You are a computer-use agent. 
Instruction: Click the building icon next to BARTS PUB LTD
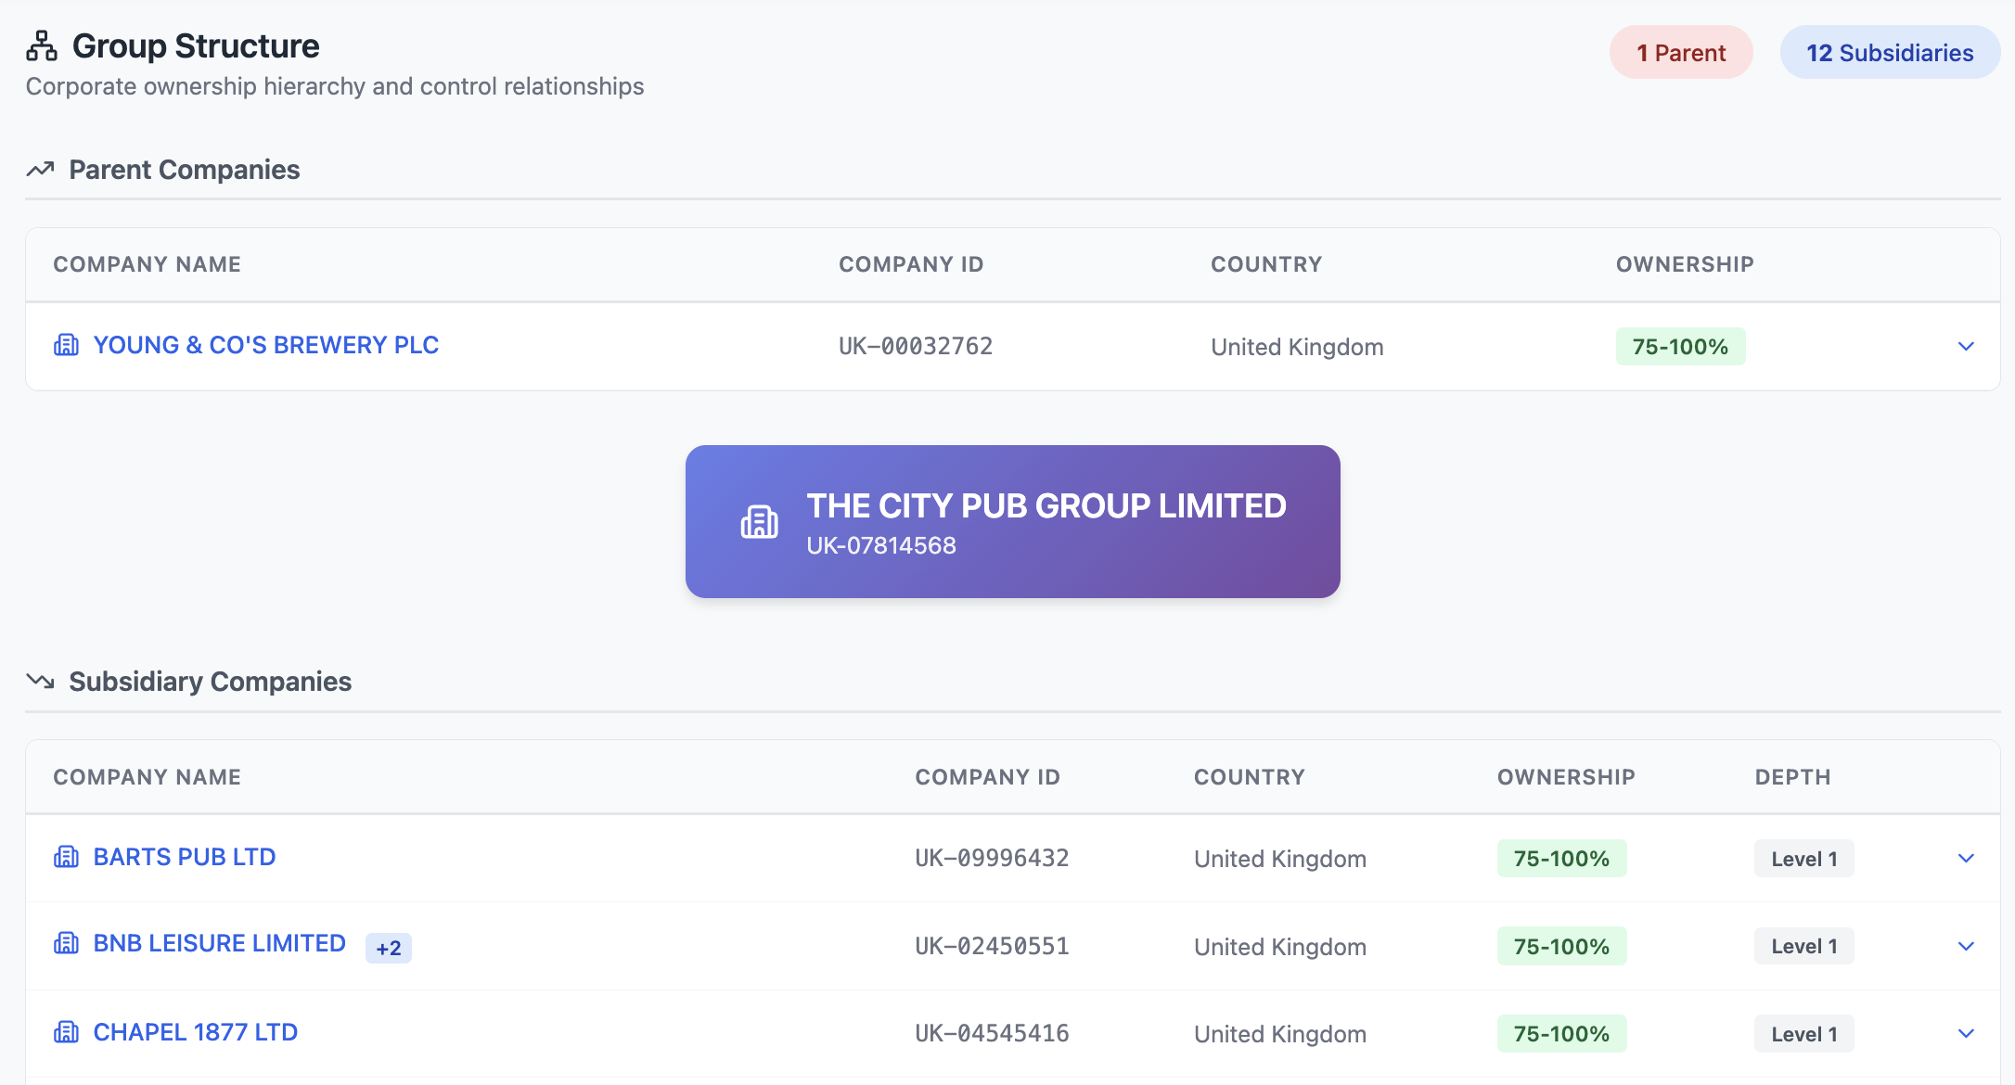pos(66,857)
